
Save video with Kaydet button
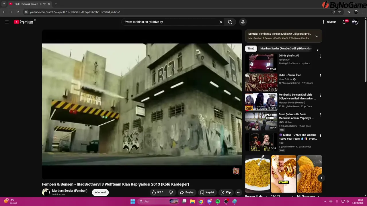click(x=207, y=192)
